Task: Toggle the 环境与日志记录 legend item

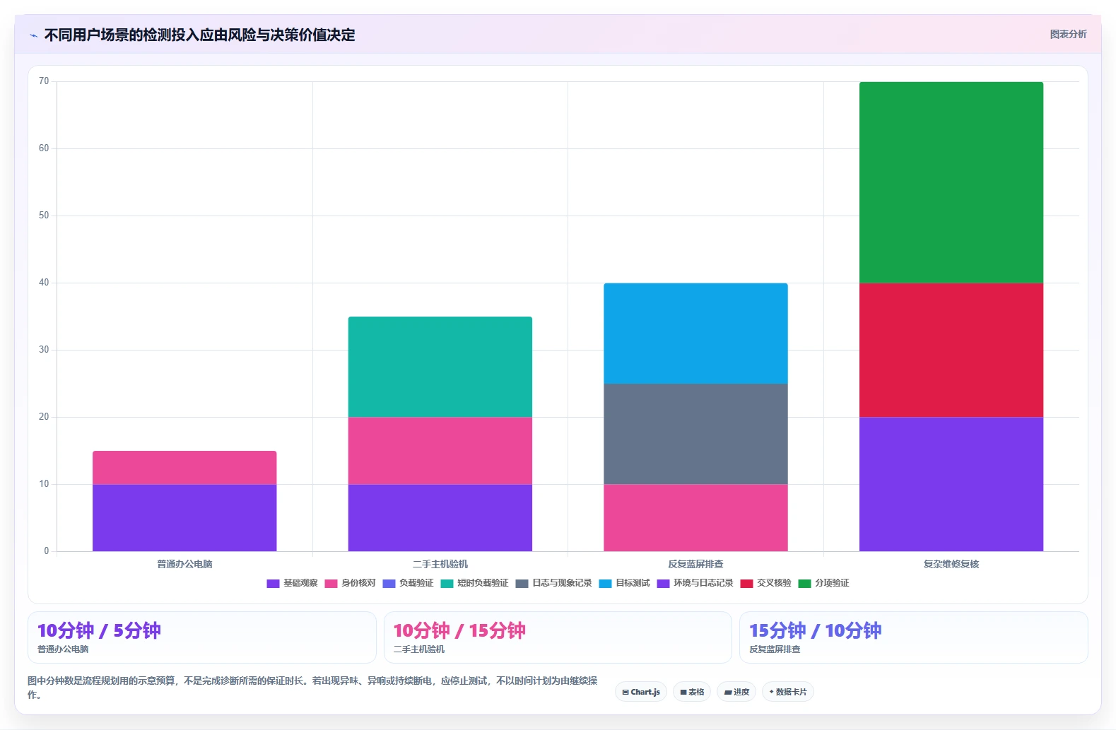Action: tap(695, 583)
